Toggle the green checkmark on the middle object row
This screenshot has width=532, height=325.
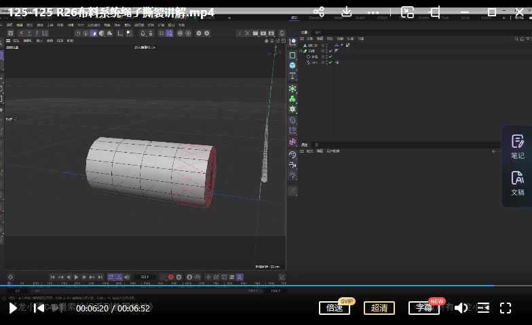coord(330,57)
